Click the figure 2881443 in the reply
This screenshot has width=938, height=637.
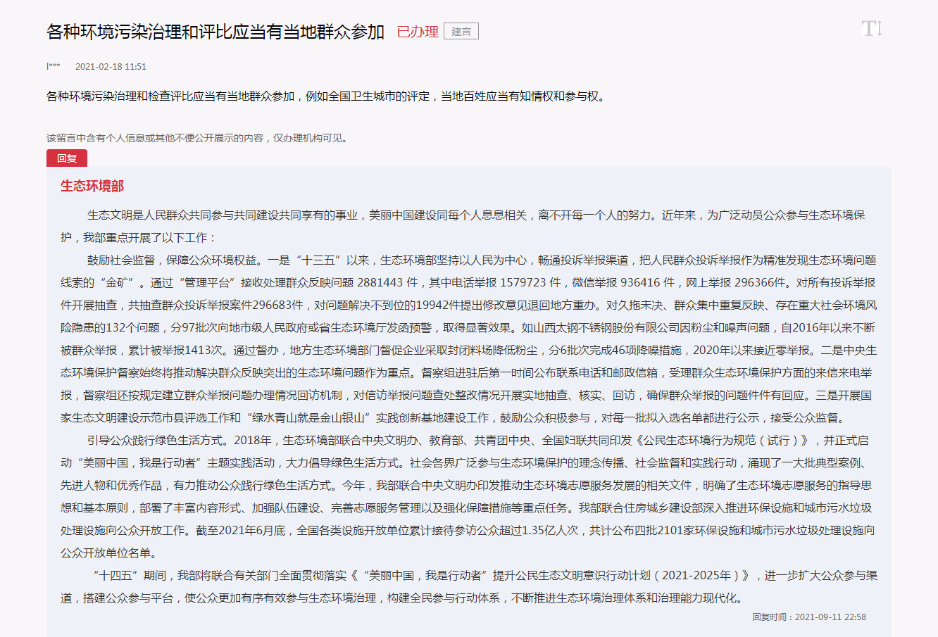click(x=380, y=283)
